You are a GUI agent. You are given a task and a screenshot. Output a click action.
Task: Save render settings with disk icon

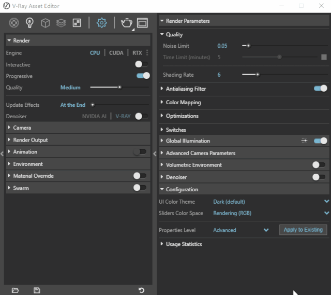[x=37, y=290]
